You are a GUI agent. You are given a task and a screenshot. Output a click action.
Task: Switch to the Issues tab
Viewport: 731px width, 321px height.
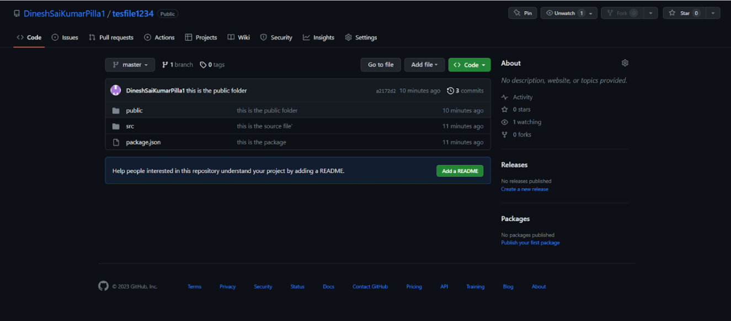[x=65, y=38]
